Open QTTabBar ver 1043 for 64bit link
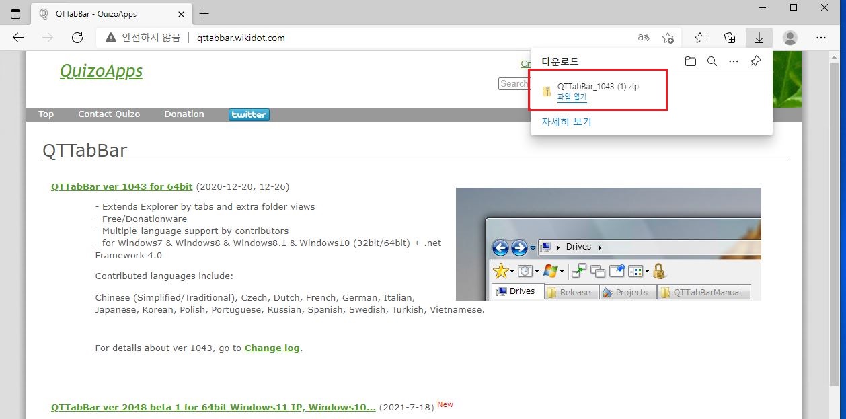Image resolution: width=846 pixels, height=419 pixels. click(122, 186)
